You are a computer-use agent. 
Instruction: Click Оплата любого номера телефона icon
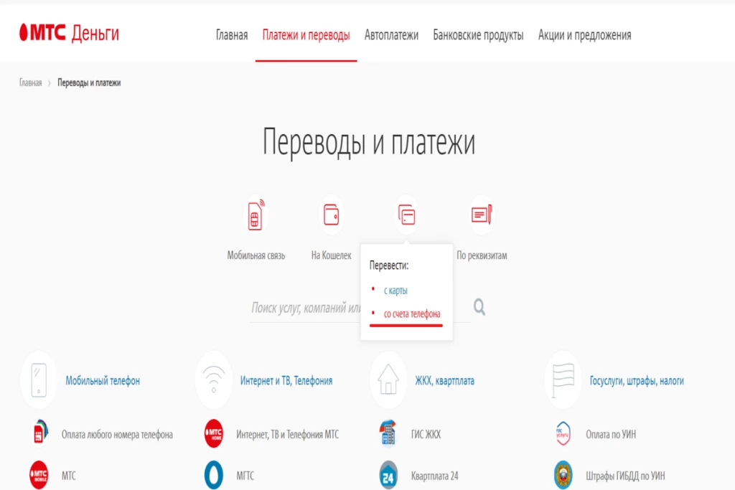point(39,433)
